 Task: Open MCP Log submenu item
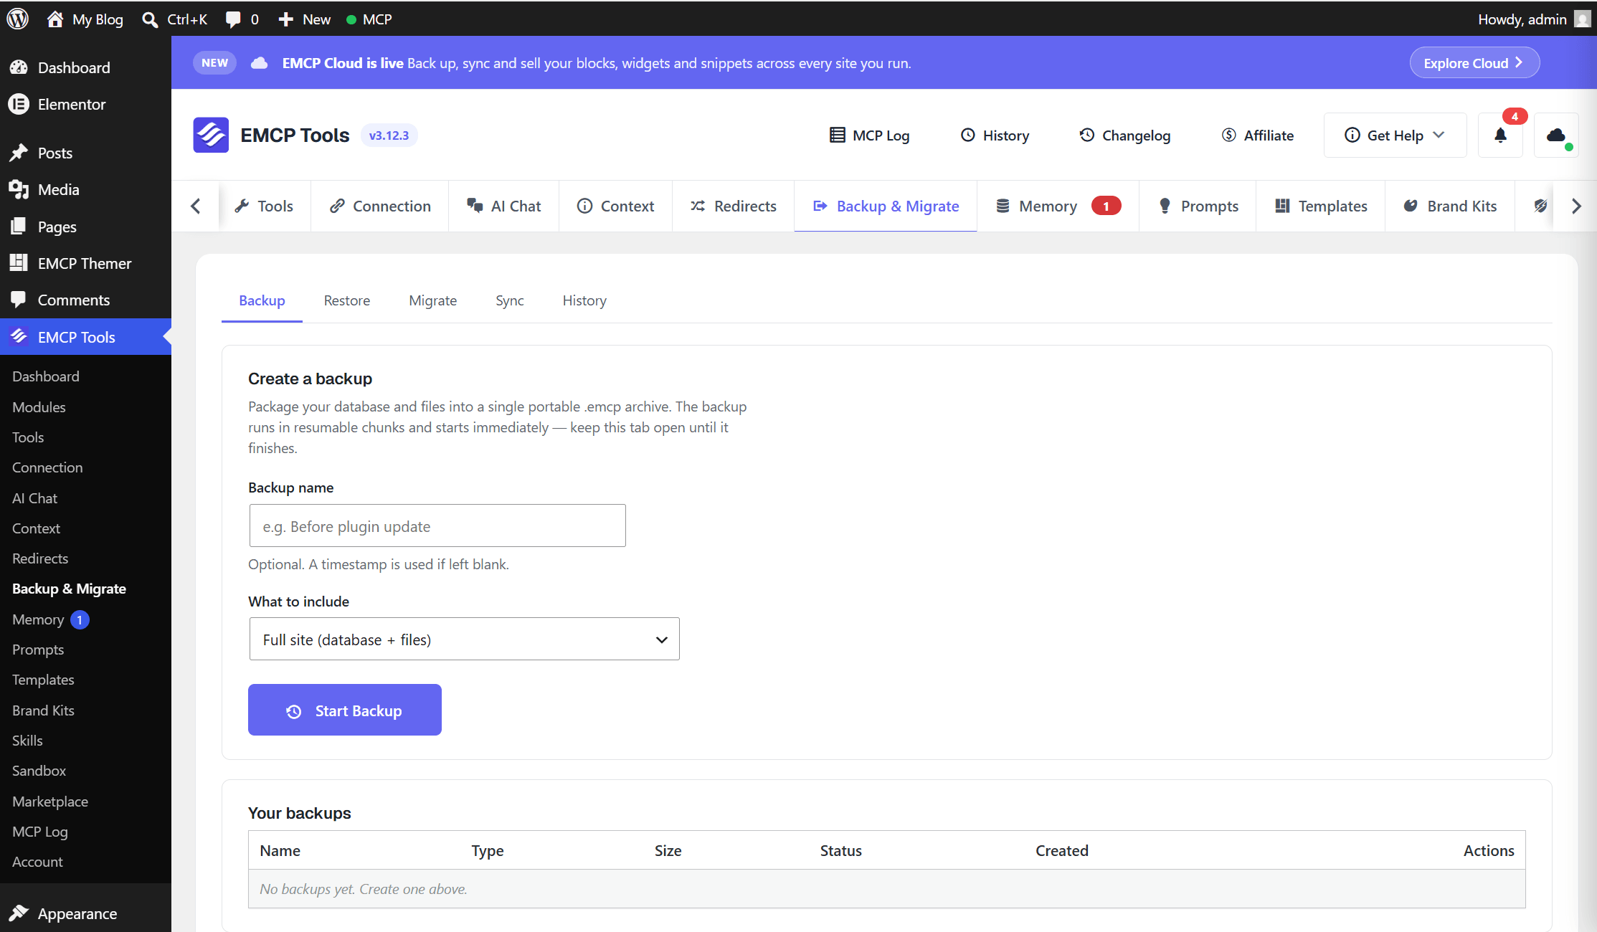(x=40, y=832)
